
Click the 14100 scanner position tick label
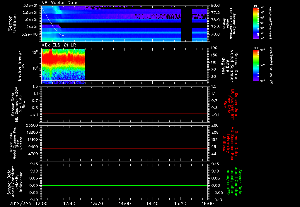(x=32, y=139)
